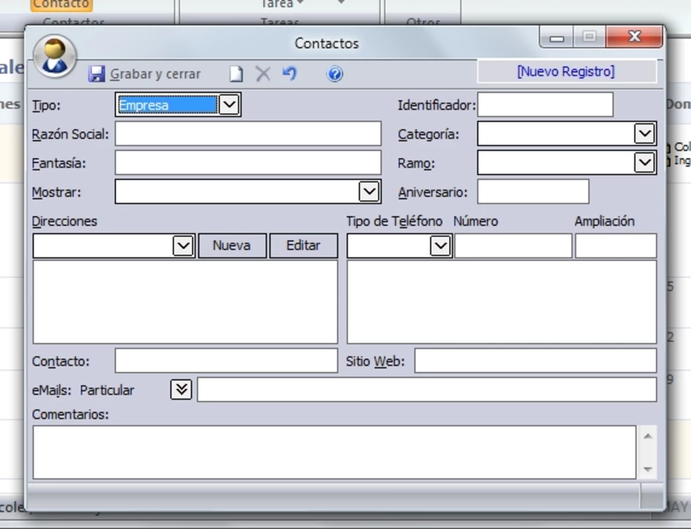Expand the Categoría dropdown
691x529 pixels.
tap(644, 134)
